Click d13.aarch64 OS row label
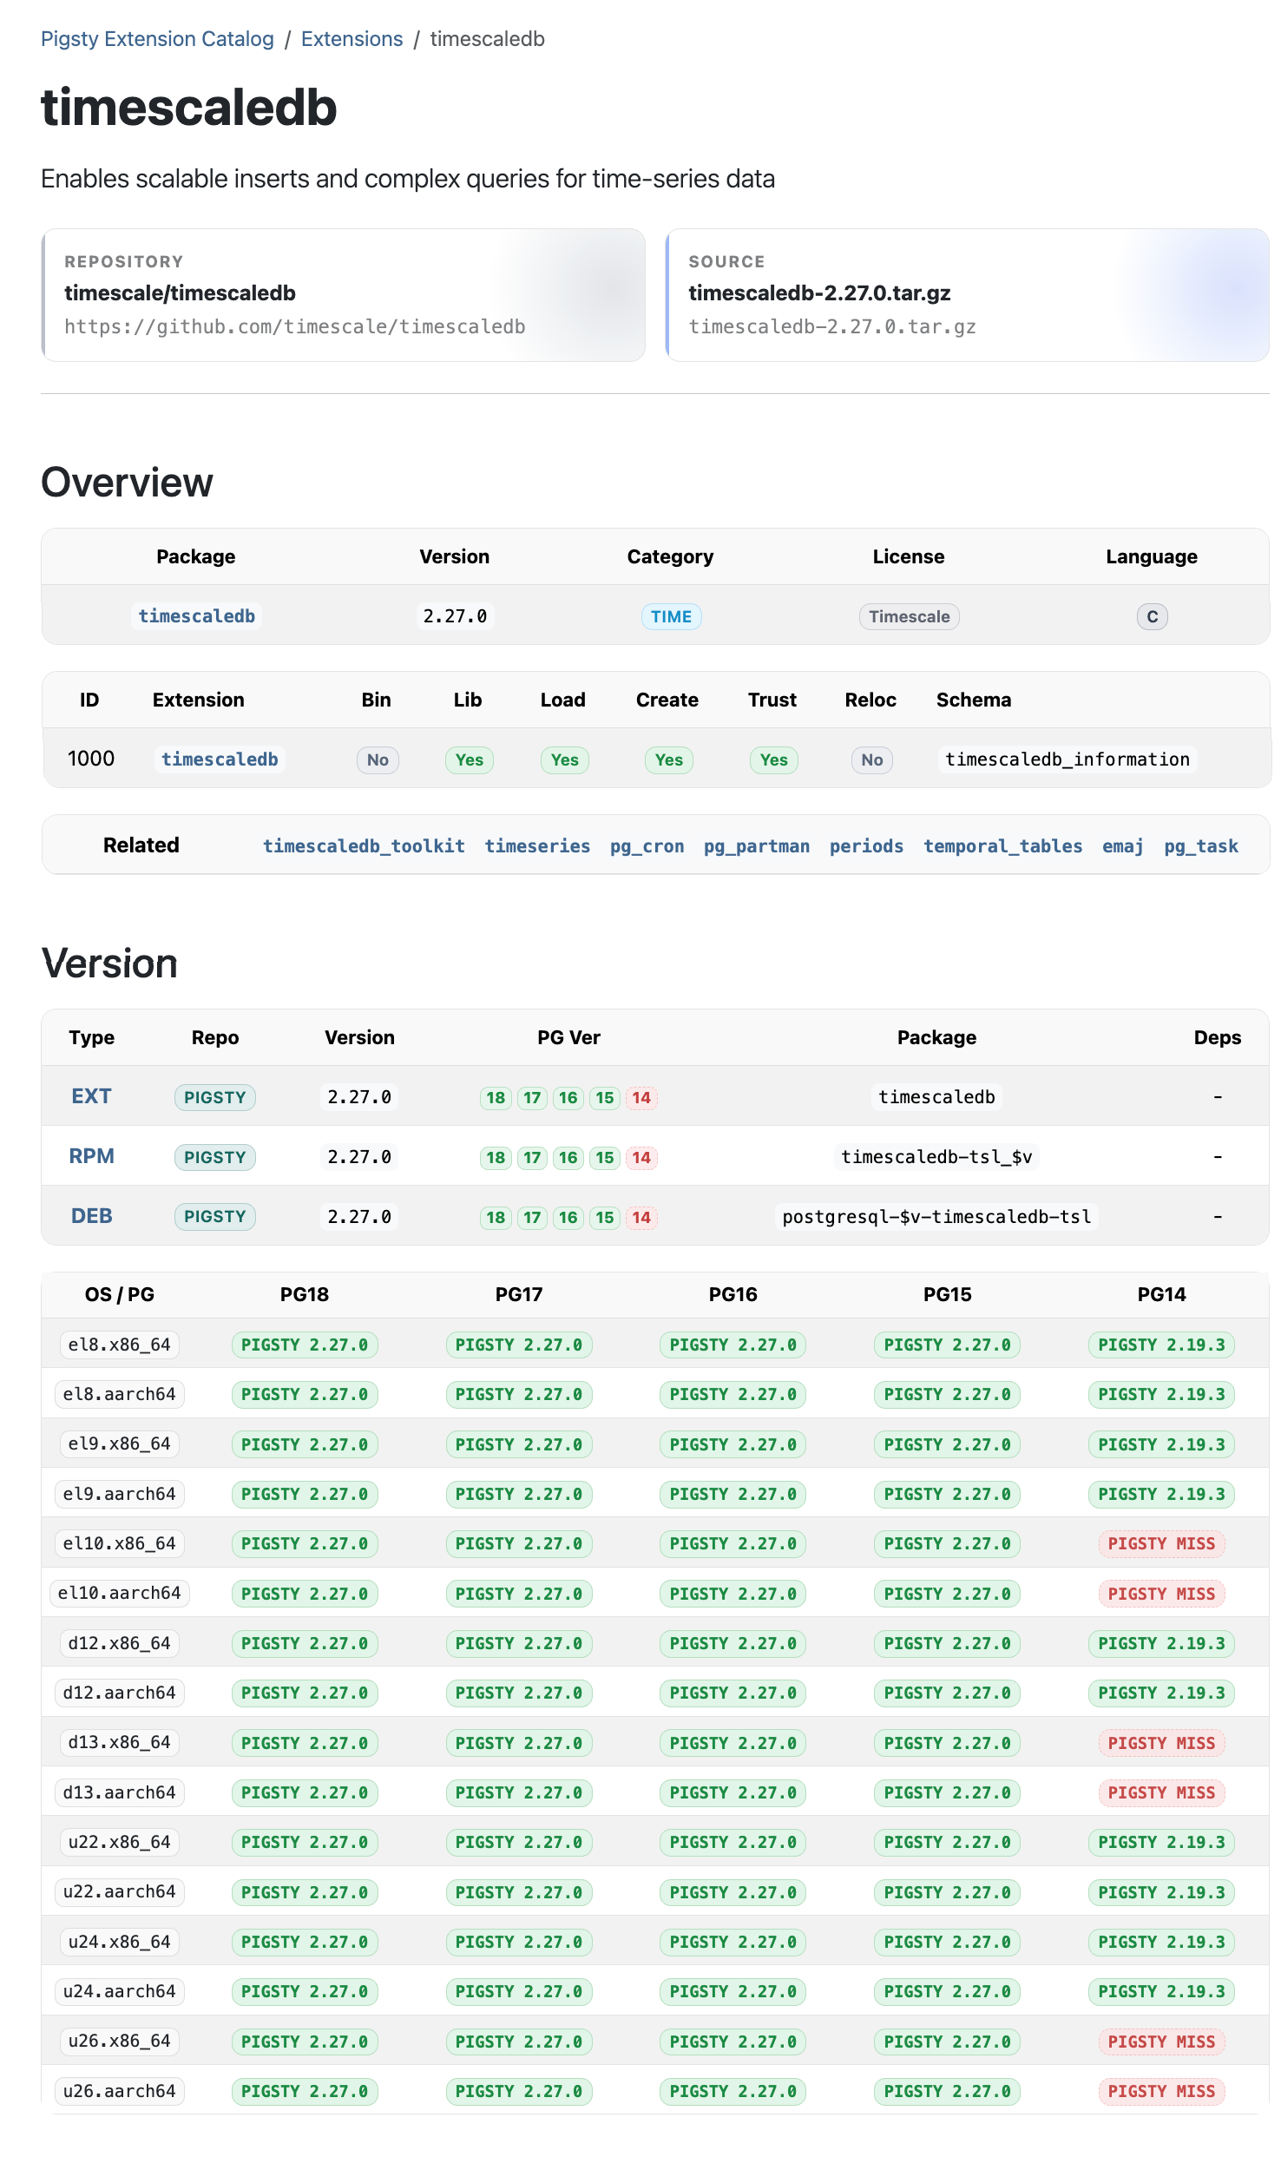 (119, 1792)
